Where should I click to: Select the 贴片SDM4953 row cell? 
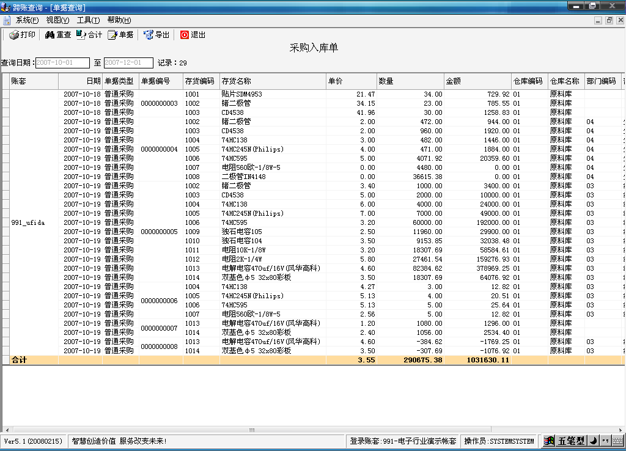point(273,94)
